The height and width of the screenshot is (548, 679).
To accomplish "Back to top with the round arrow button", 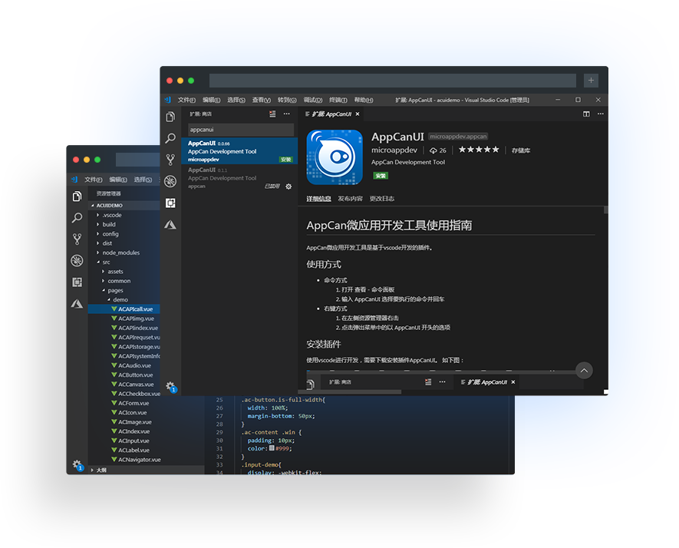I will (x=584, y=371).
